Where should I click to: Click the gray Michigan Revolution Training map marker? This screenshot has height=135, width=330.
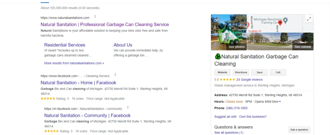point(285,21)
